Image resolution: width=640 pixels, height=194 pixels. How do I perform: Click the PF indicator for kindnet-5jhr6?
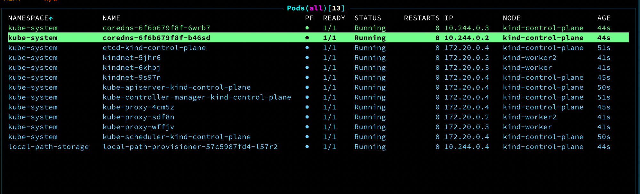[307, 58]
